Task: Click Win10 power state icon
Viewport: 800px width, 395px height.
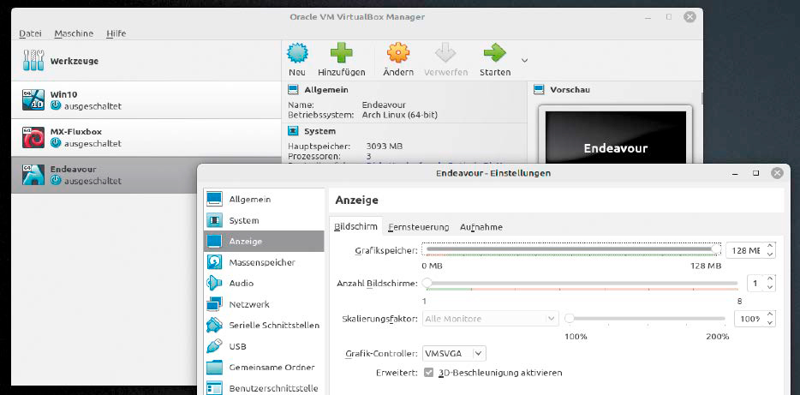Action: [x=56, y=106]
